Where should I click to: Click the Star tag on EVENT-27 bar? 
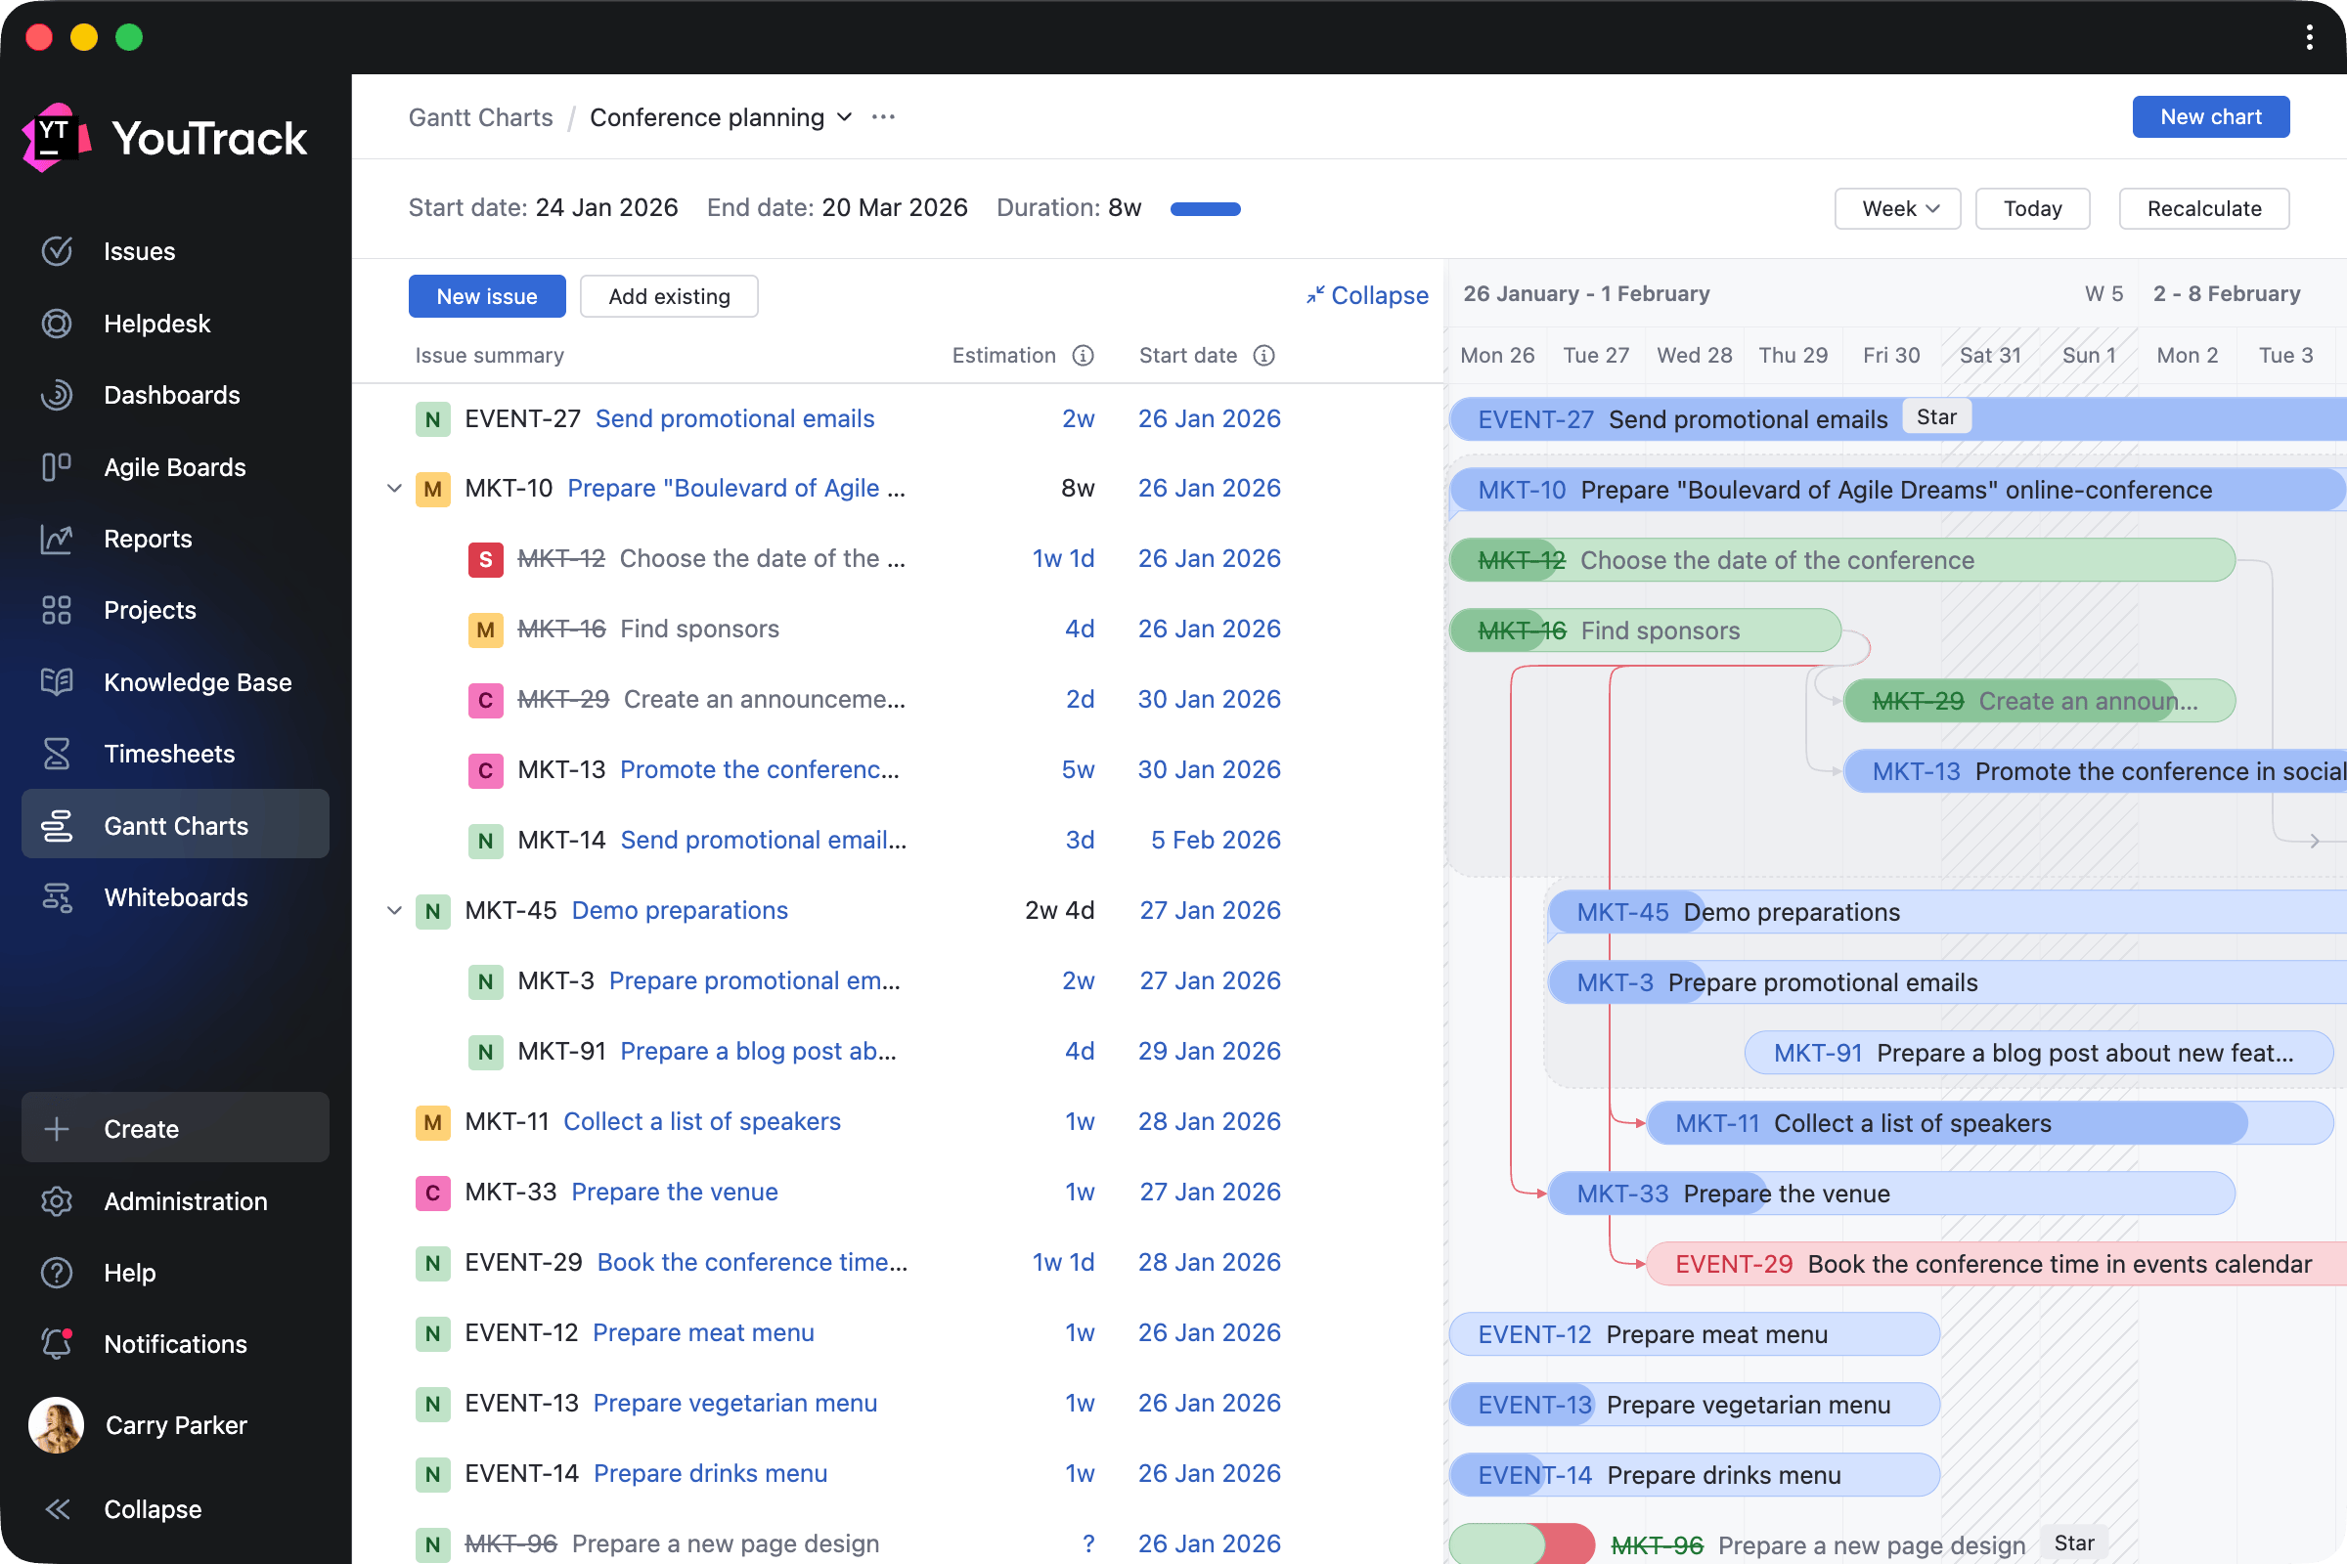click(1936, 417)
